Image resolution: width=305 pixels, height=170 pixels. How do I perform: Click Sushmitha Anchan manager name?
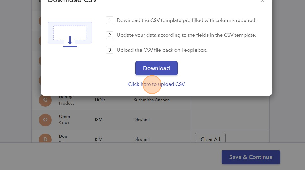click(151, 100)
